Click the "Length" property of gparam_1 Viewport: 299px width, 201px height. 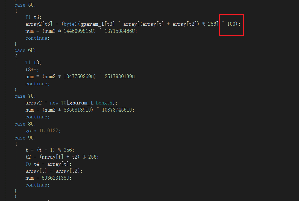(x=104, y=103)
